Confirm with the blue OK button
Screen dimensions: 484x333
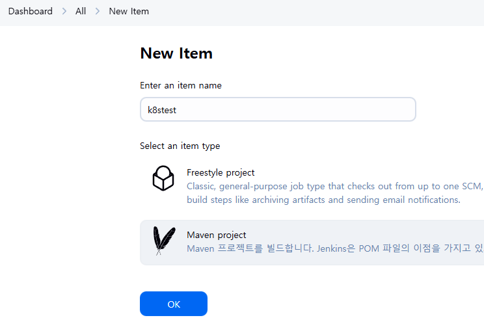pos(174,304)
